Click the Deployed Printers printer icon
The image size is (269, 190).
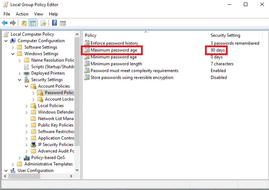tap(27, 73)
